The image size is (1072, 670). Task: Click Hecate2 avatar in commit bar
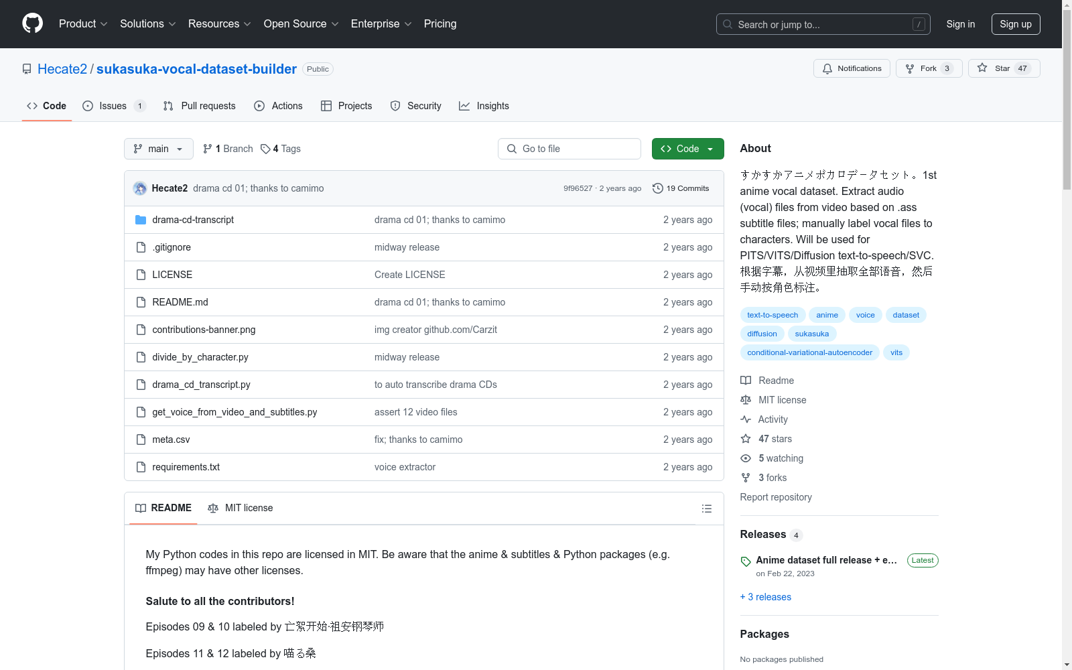tap(140, 188)
